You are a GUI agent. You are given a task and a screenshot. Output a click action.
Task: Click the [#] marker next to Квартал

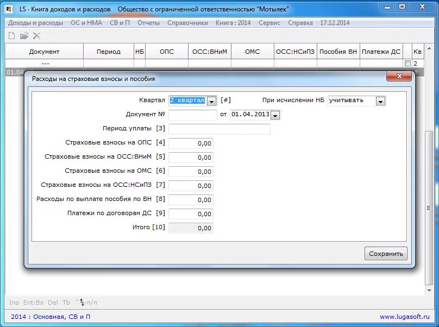click(x=225, y=100)
